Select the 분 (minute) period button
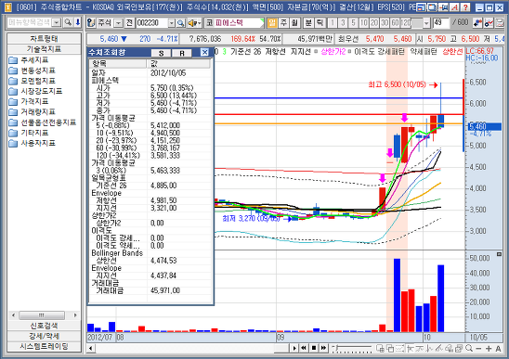509x359 pixels. 308,22
